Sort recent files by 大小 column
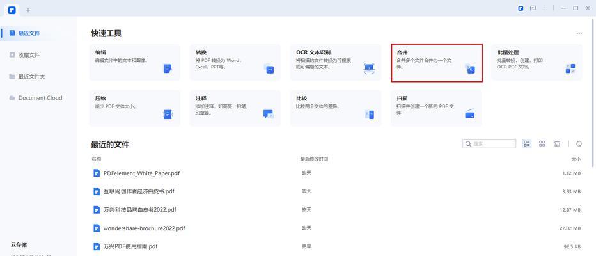Screen dimensions: 596x256 pos(576,159)
